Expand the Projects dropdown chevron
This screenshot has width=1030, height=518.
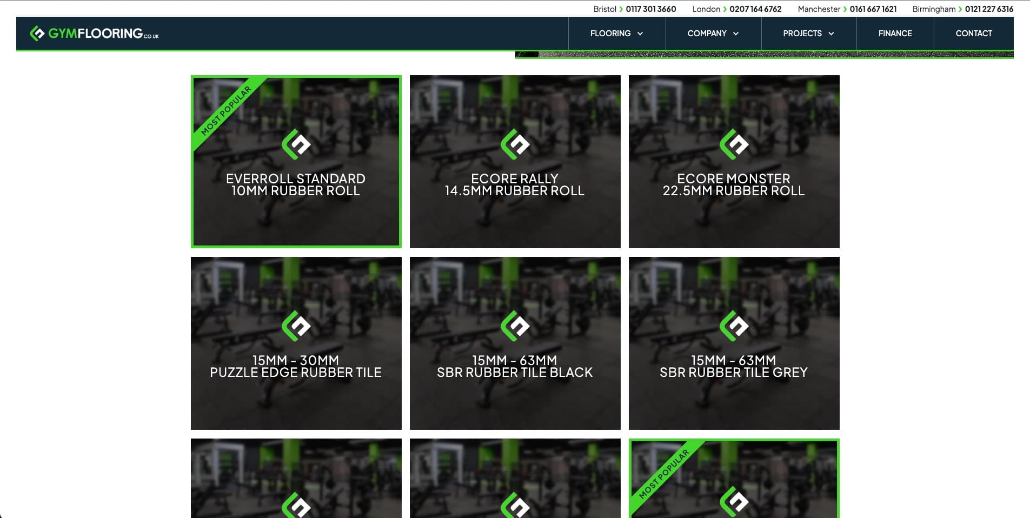click(832, 34)
